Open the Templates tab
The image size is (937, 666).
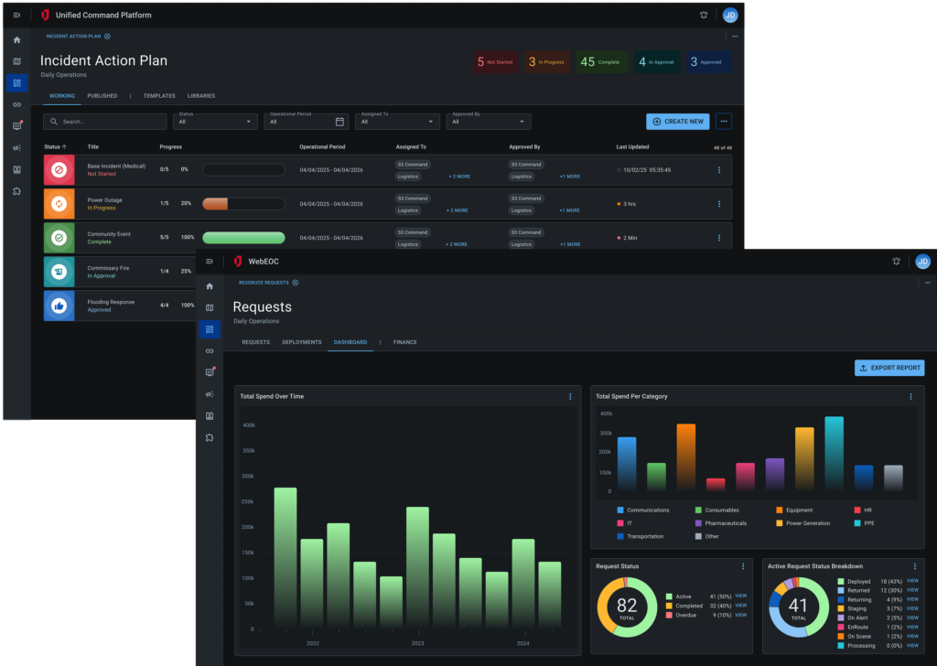159,96
